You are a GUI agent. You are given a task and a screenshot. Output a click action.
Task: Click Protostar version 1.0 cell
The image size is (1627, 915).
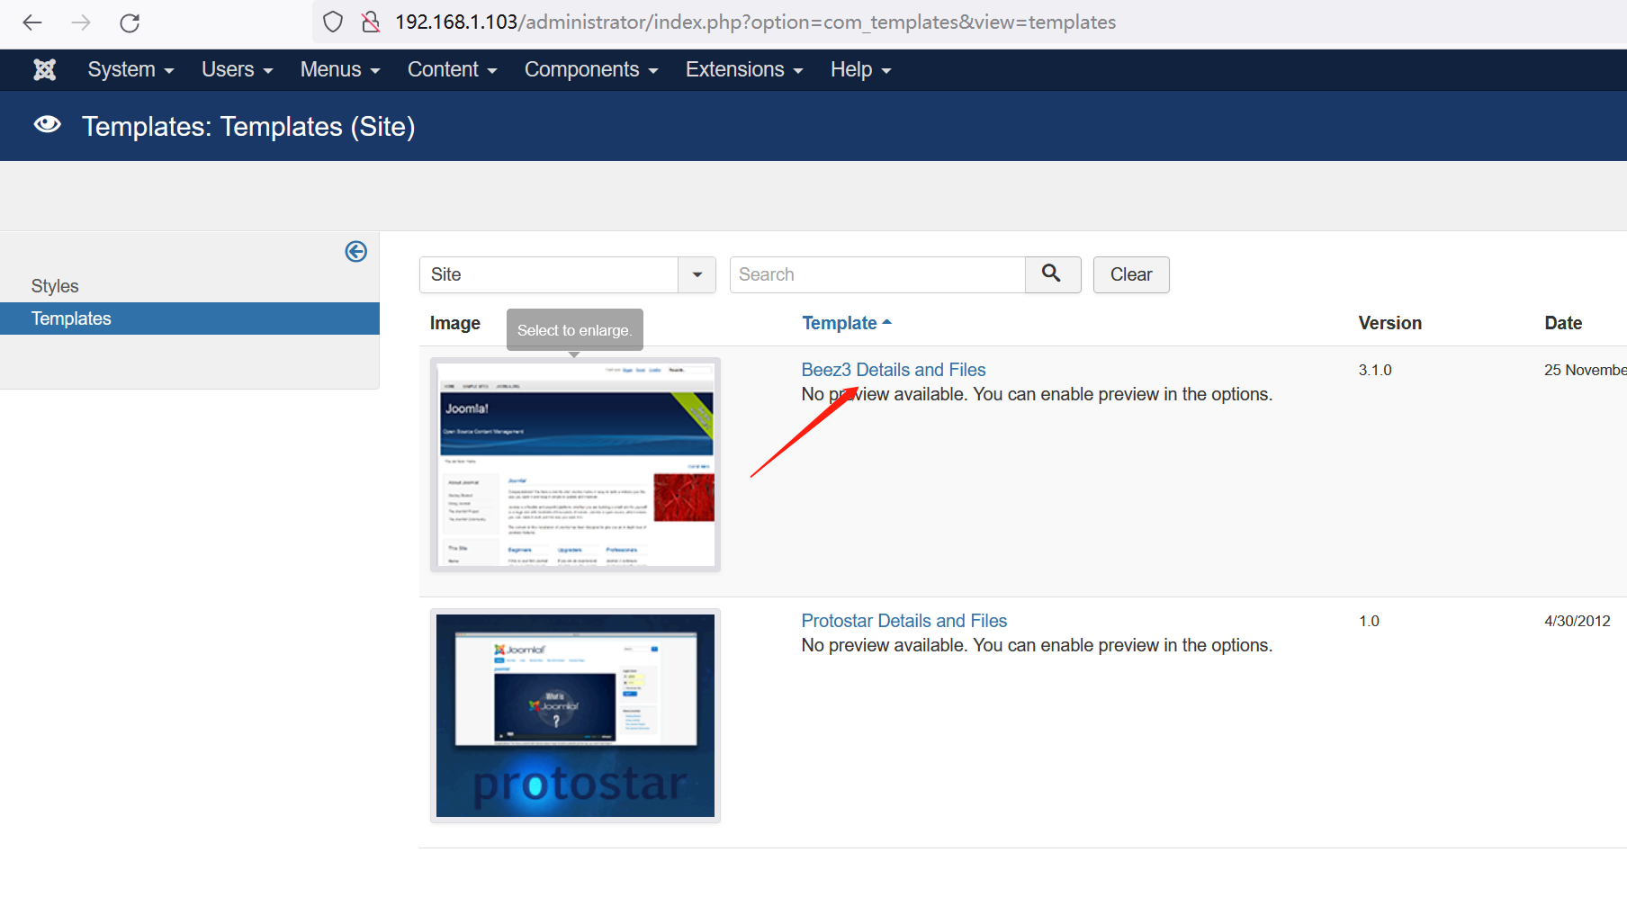(1370, 621)
